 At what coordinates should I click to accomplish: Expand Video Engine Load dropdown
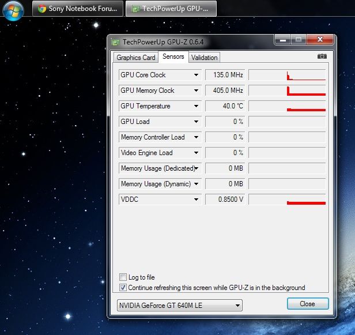[x=196, y=153]
